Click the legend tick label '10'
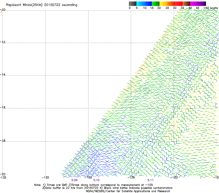This screenshot has width=219, height=193. pos(145,8)
